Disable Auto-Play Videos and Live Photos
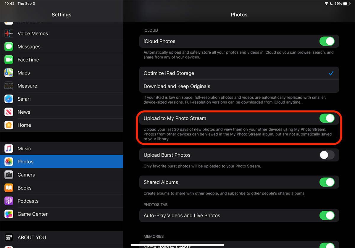This screenshot has height=248, width=355. pos(327,215)
